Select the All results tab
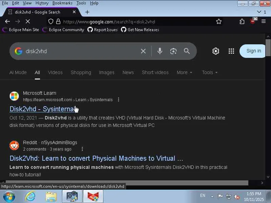This screenshot has width=271, height=203. 37,72
